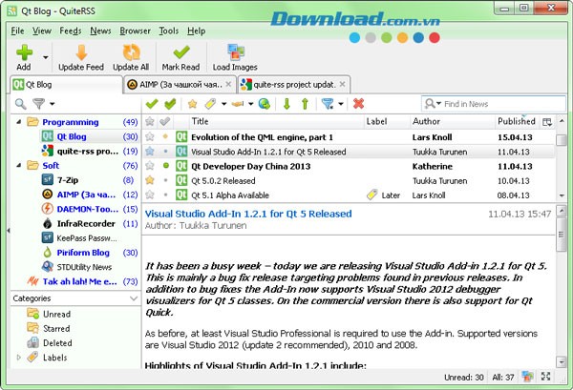Sort news list by Published column header
Image resolution: width=573 pixels, height=390 pixels.
[x=516, y=121]
